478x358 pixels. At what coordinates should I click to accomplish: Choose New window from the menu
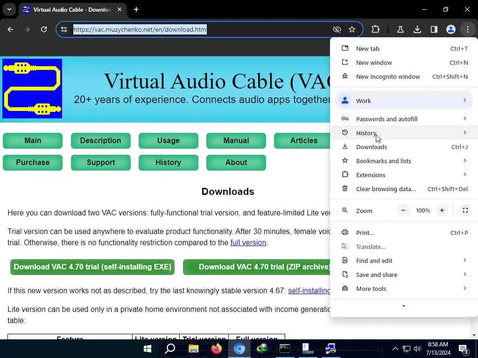pyautogui.click(x=404, y=63)
